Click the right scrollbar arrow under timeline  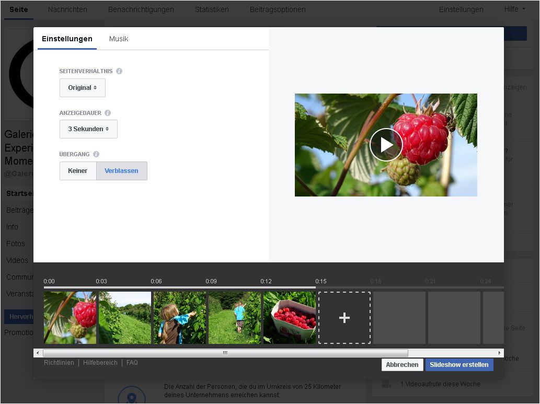tap(500, 353)
